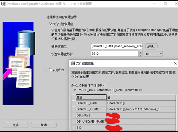Increase the recovery area size with up arrow
178x132 pixels.
pos(141,52)
